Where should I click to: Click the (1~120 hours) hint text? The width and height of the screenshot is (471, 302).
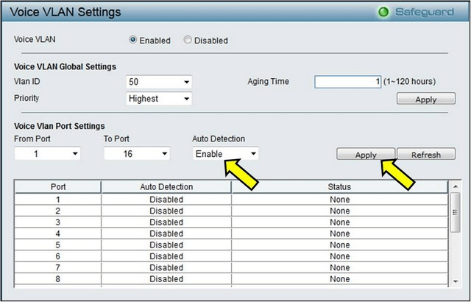409,82
